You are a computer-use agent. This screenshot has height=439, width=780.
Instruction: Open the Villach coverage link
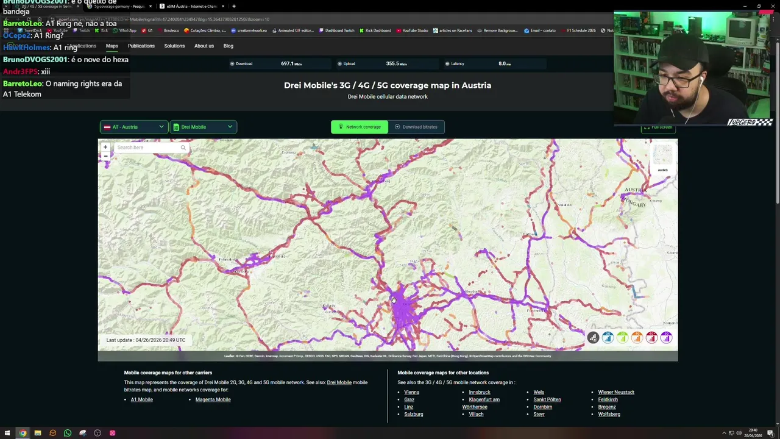click(x=476, y=414)
